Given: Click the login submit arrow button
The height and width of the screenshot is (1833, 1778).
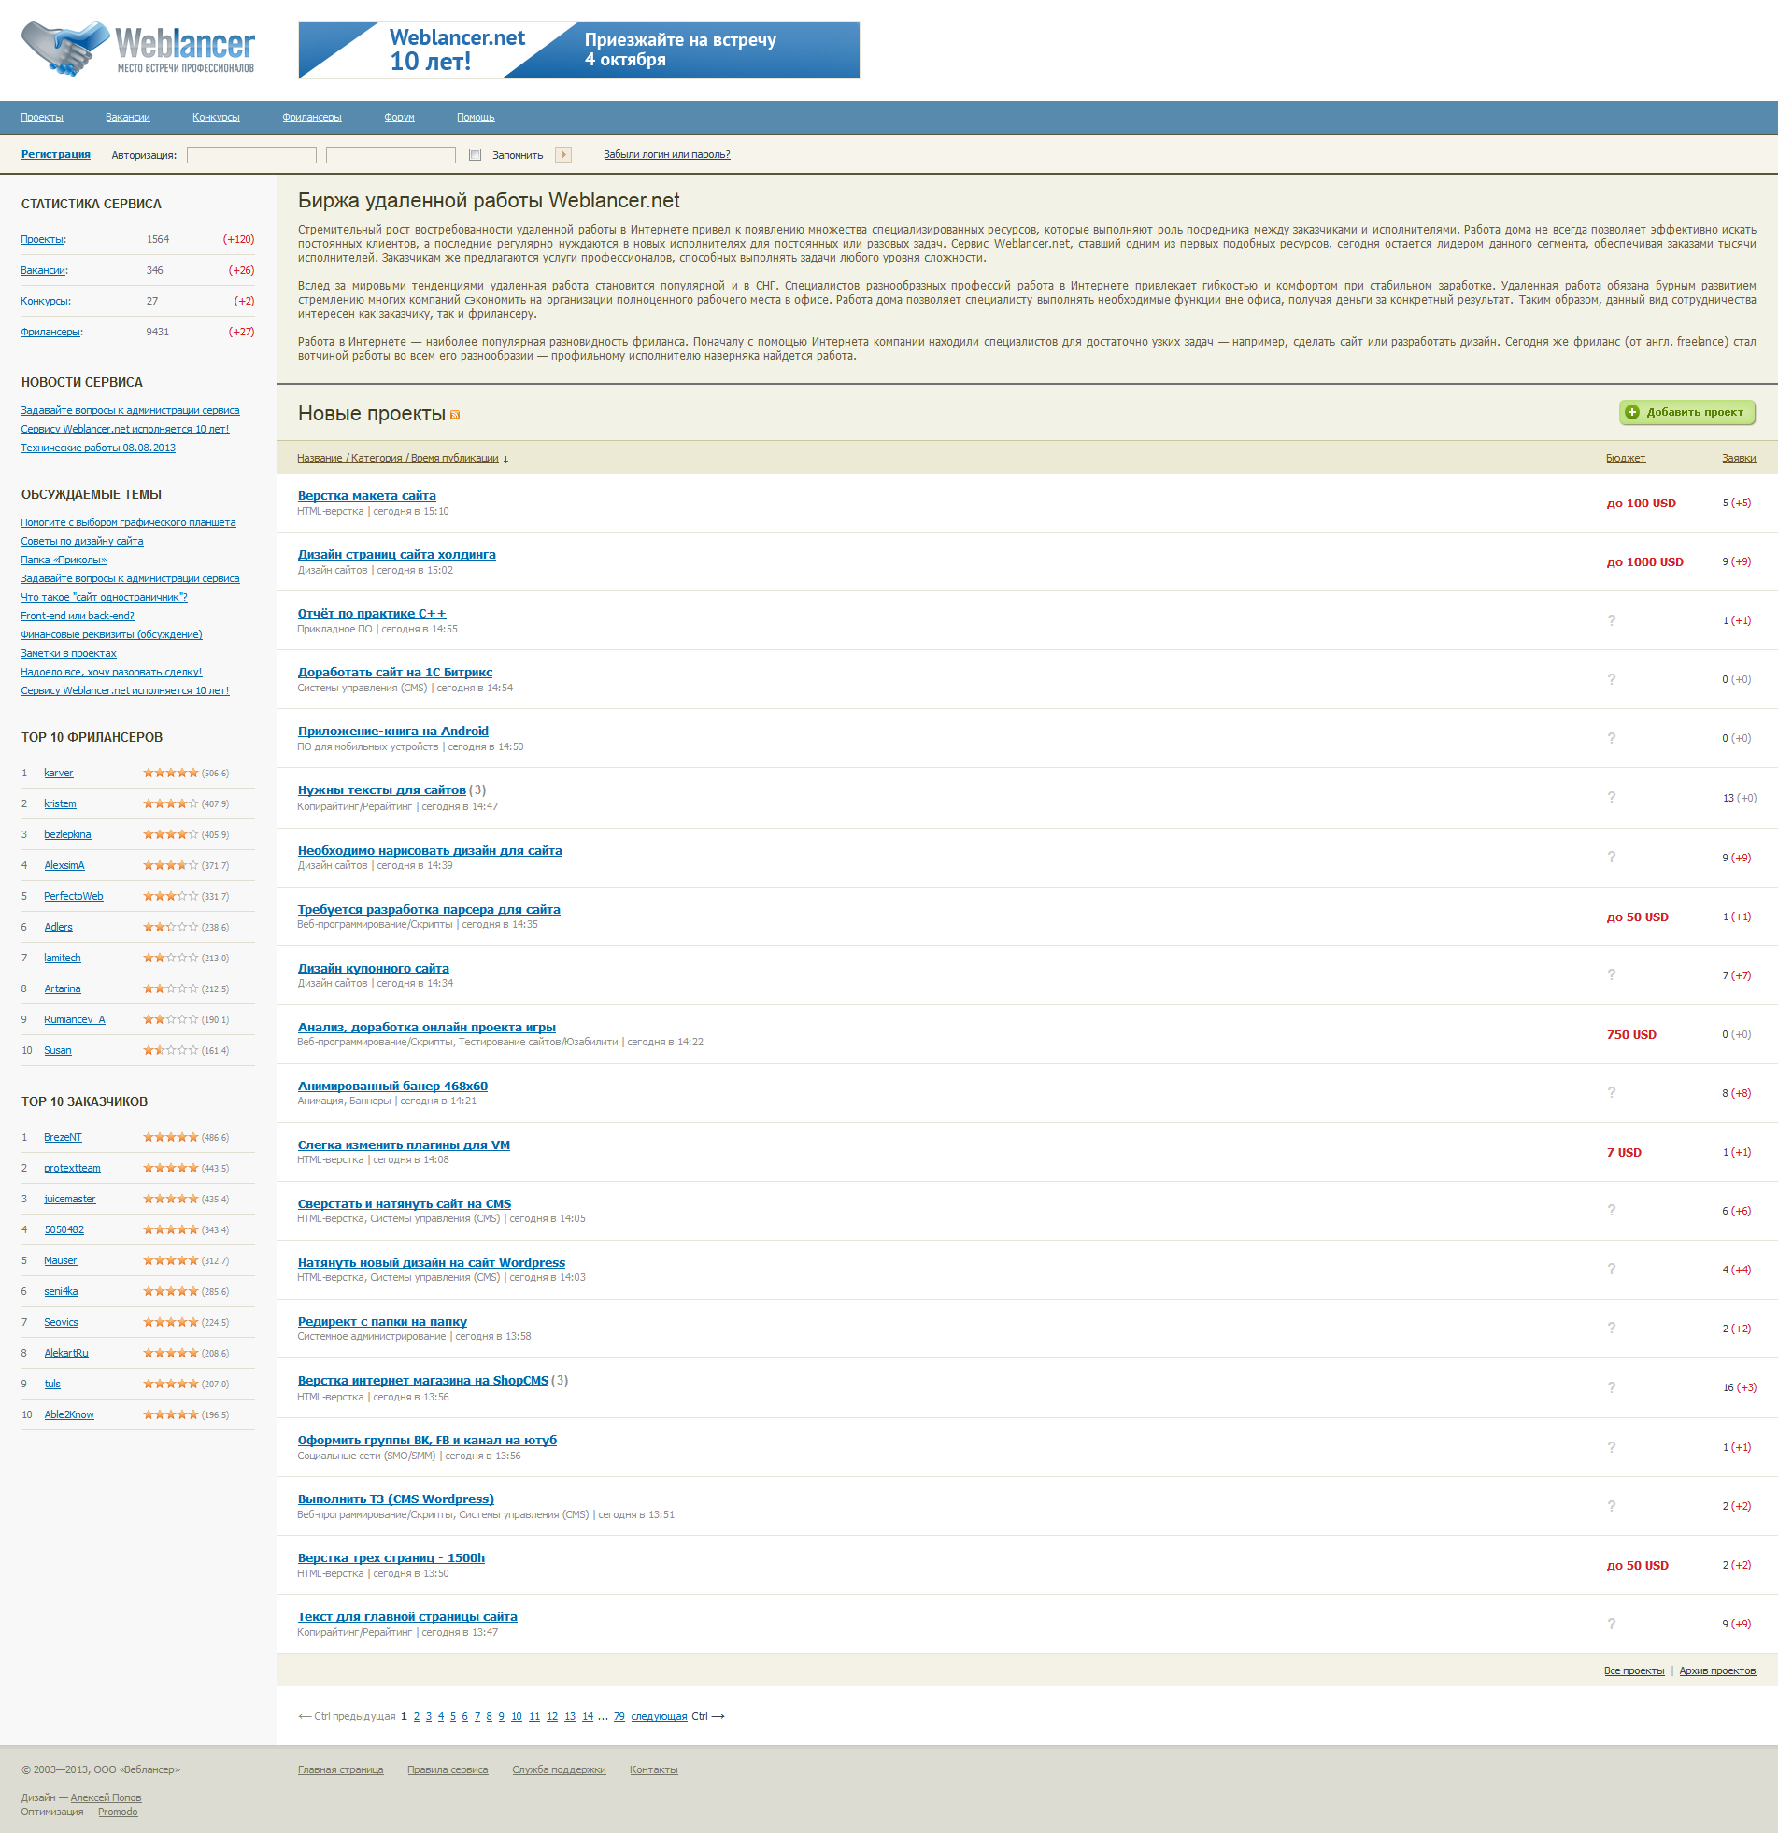Looking at the screenshot, I should pyautogui.click(x=563, y=155).
